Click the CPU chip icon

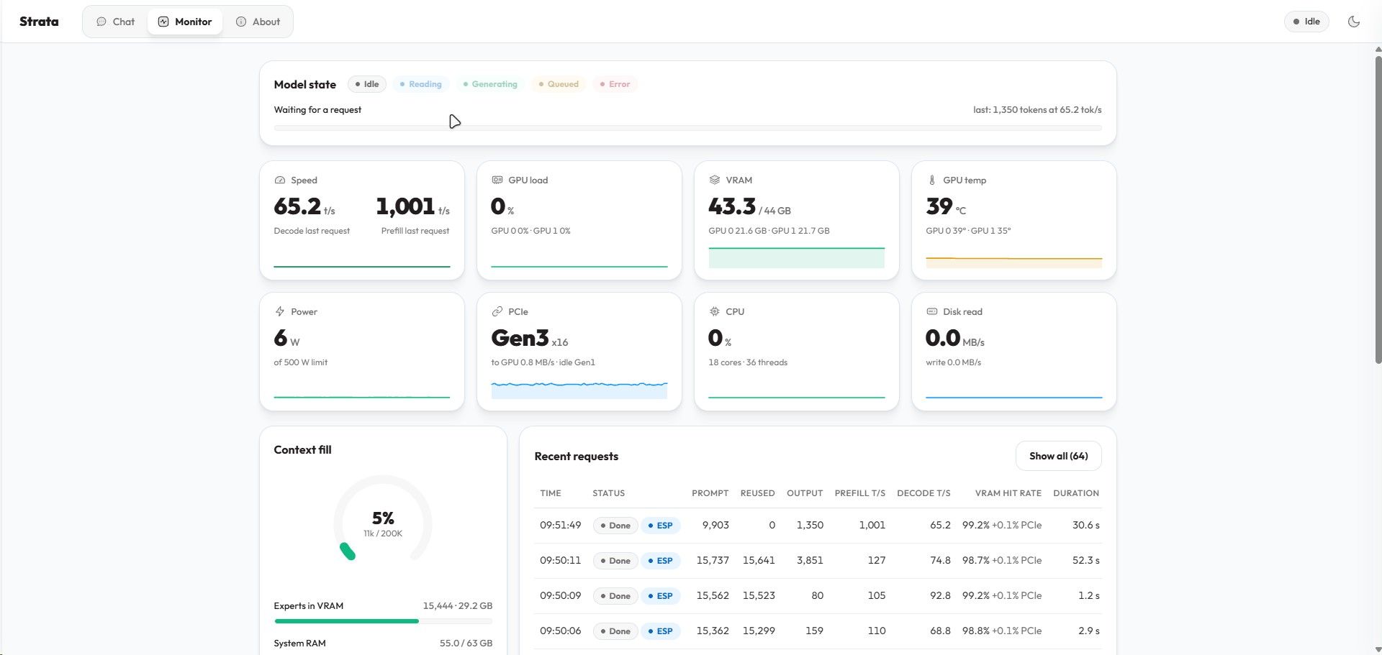(x=714, y=312)
